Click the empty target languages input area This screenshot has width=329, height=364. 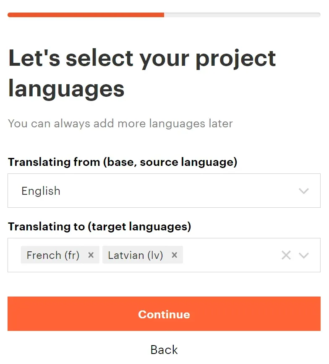pyautogui.click(x=231, y=255)
